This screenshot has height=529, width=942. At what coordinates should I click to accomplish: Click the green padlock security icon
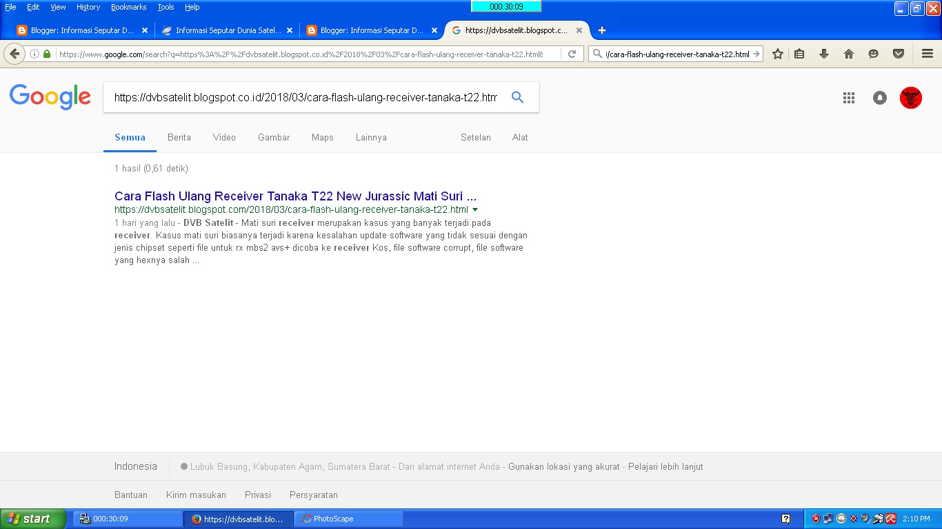[x=47, y=54]
